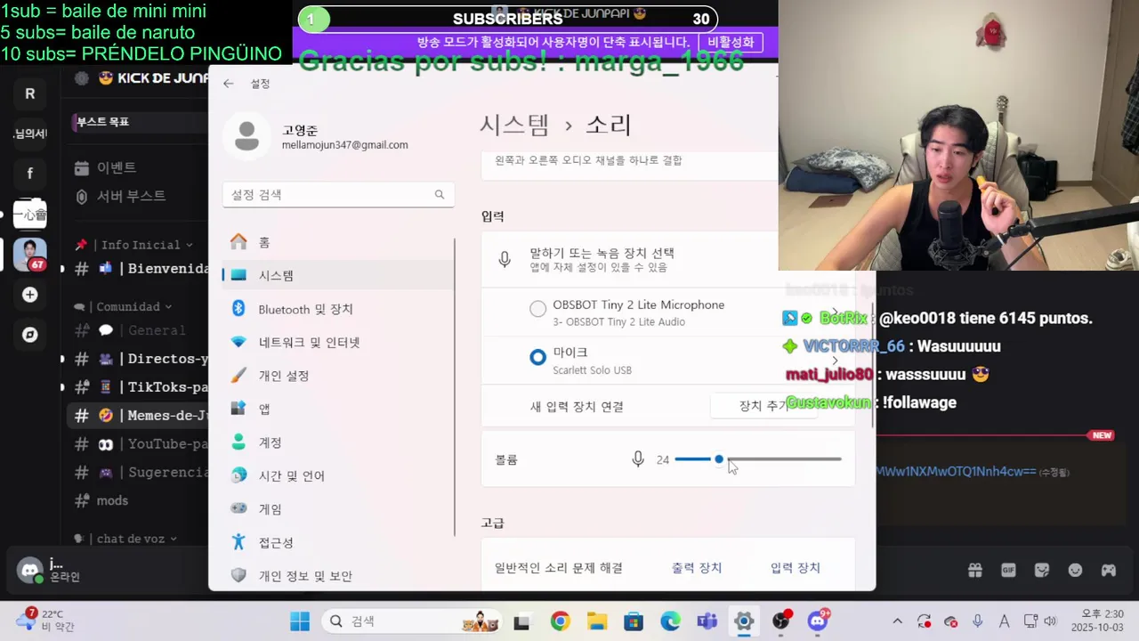
Task: Open Bluetooth 및 장치 settings
Action: pyautogui.click(x=338, y=309)
